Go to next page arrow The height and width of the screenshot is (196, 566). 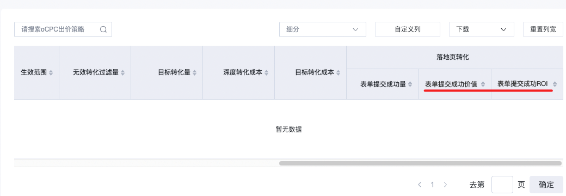(x=445, y=185)
